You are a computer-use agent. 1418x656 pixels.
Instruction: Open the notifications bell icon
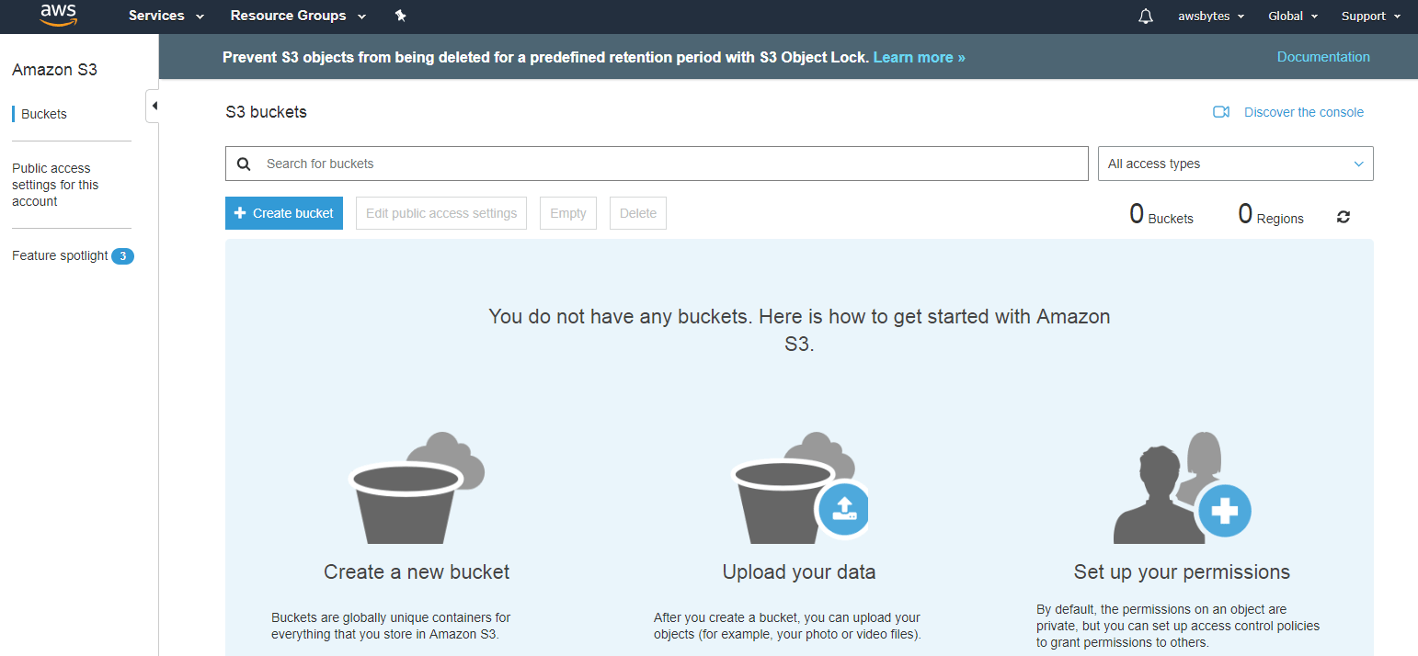point(1145,16)
